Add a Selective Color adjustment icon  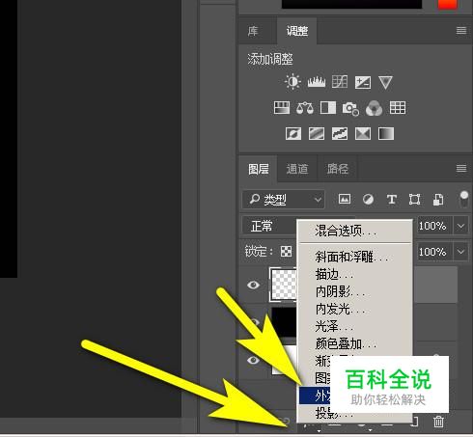(363, 133)
